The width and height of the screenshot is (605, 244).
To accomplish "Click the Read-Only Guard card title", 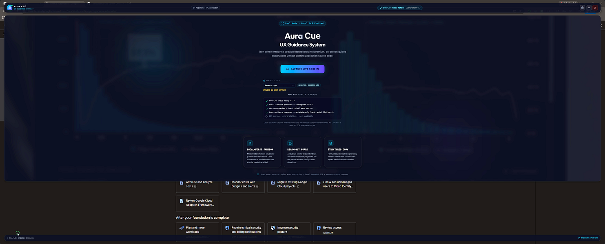I will click(298, 150).
